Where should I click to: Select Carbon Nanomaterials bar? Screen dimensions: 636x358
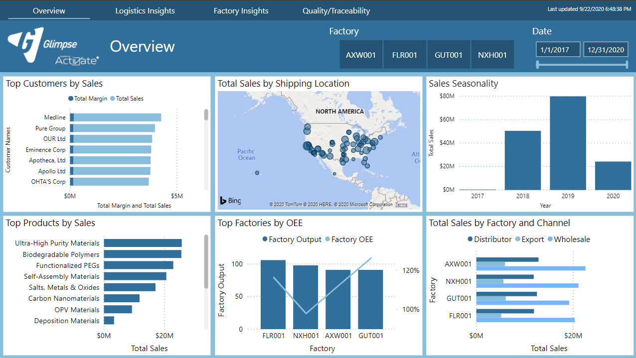pyautogui.click(x=122, y=298)
